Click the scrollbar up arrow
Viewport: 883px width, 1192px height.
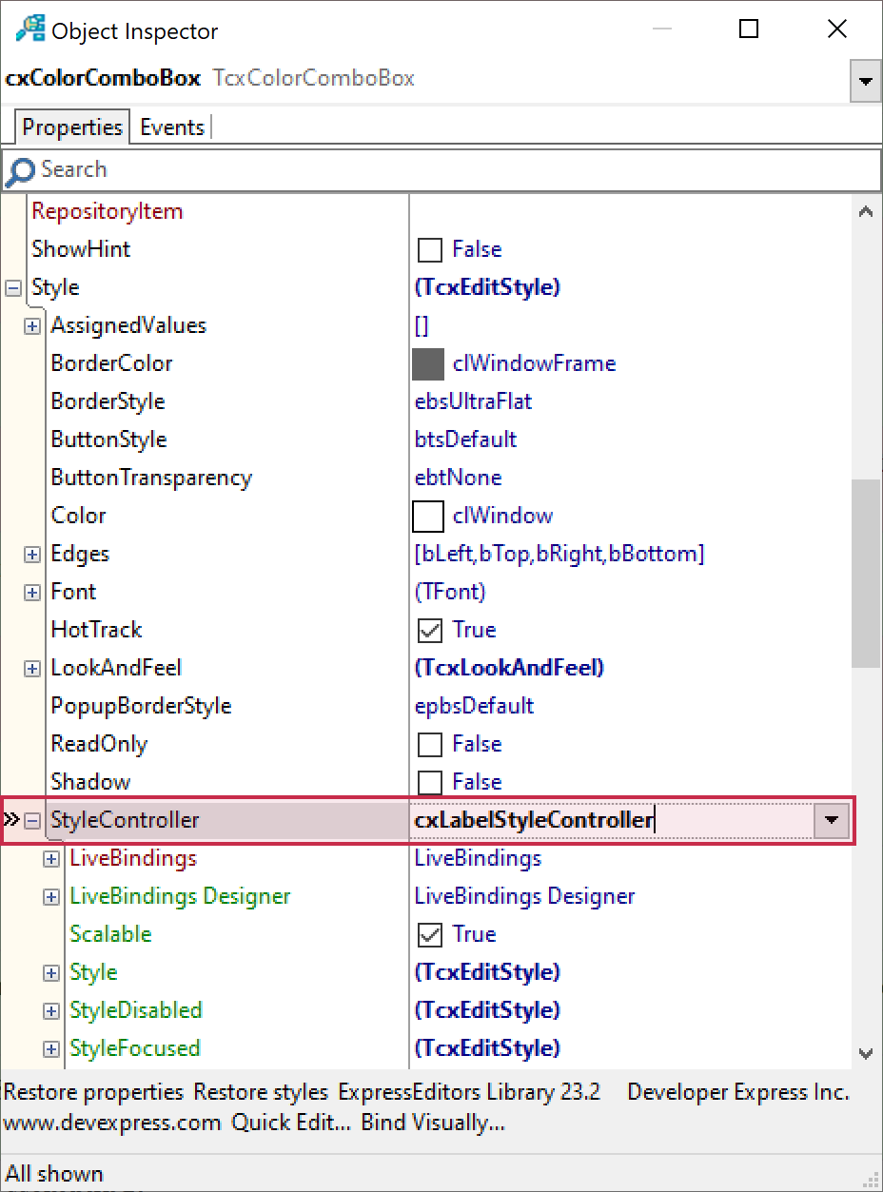866,211
